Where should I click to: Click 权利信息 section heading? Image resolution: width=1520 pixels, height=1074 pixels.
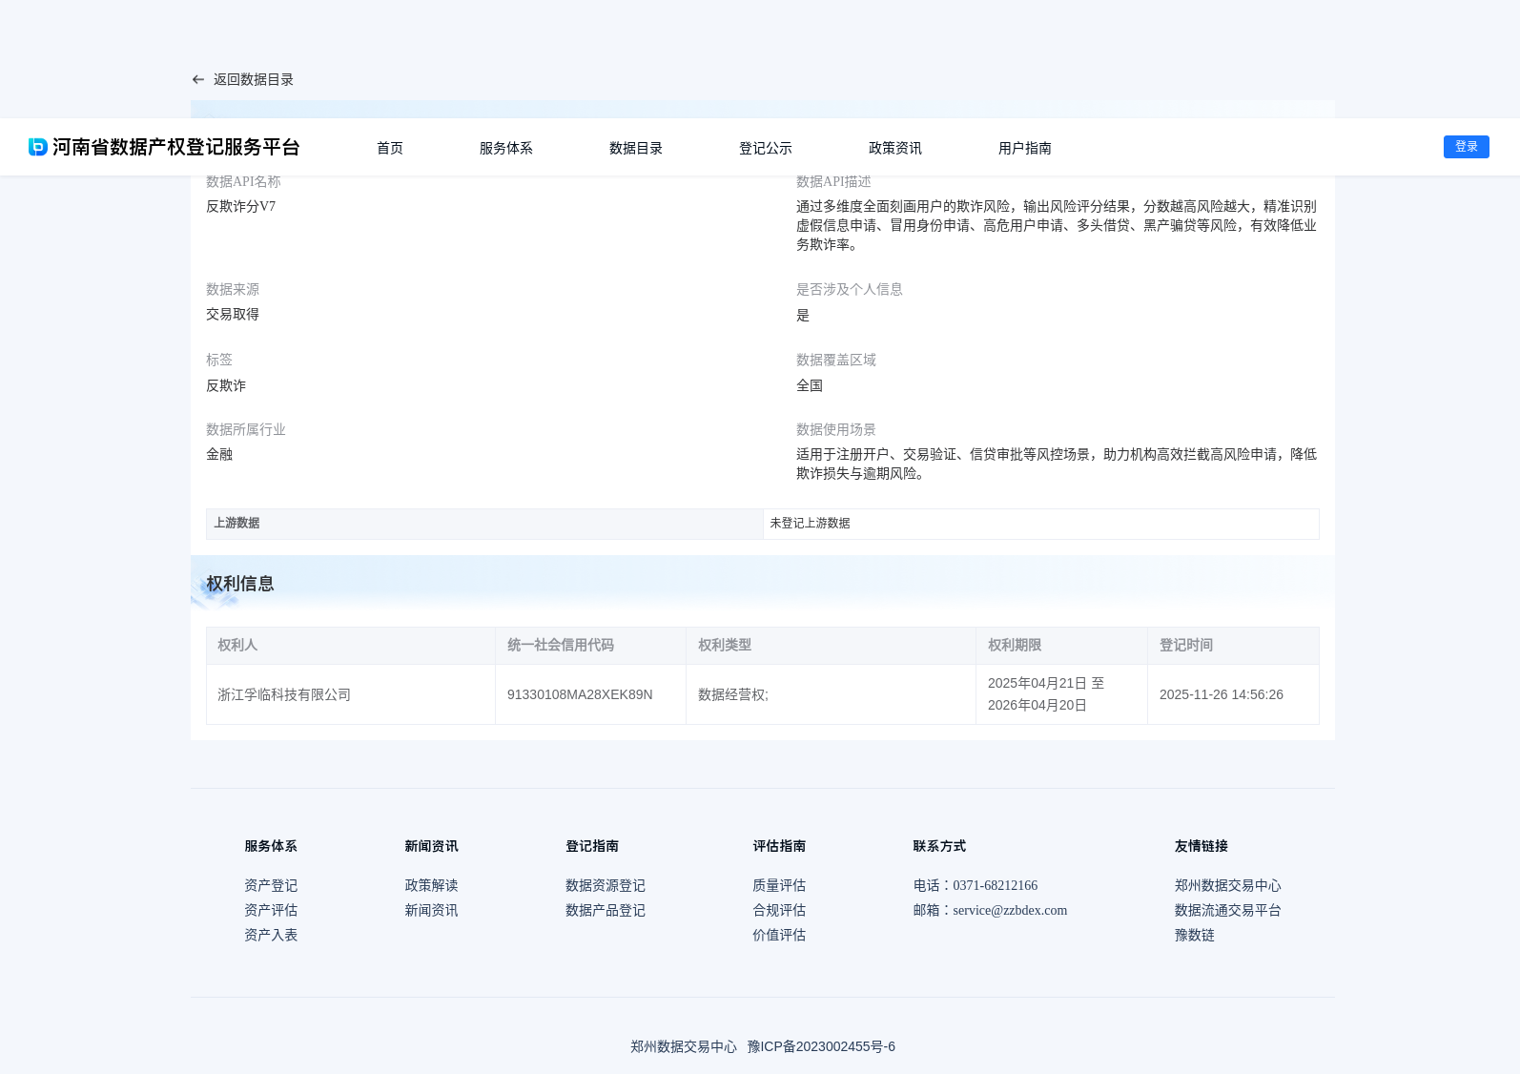click(x=240, y=584)
